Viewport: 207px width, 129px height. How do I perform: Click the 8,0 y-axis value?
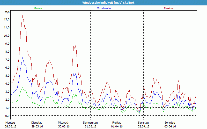click(x=8, y=51)
